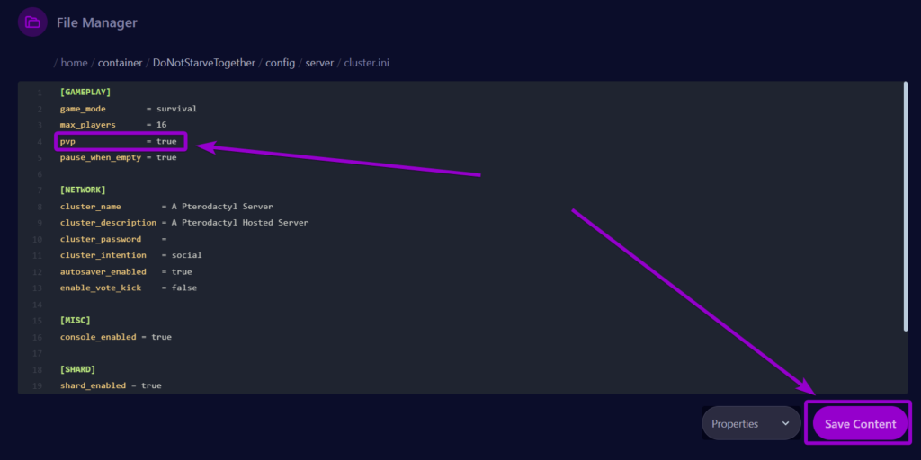Viewport: 921px width, 460px height.
Task: Select line number 4 in the gutter
Action: pyautogui.click(x=40, y=141)
